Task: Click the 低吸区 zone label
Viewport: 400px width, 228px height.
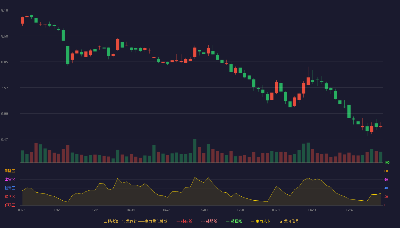Action: click(x=10, y=205)
